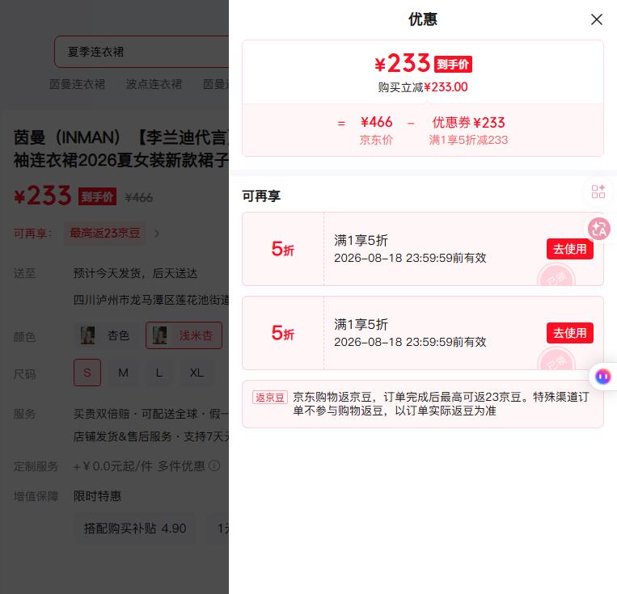Focus the search box containing 夏季连衣裙
Image resolution: width=617 pixels, height=594 pixels.
(142, 52)
